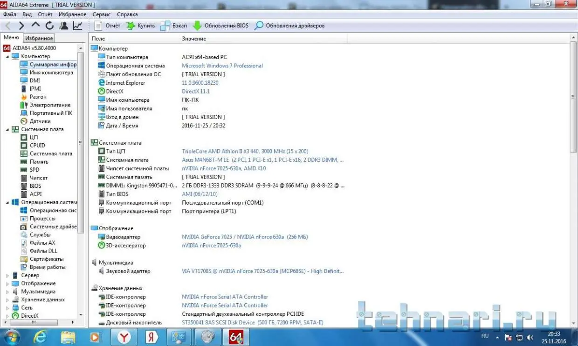Select CPUID in the tree
Viewport: 578px width, 346px height.
tap(33, 145)
